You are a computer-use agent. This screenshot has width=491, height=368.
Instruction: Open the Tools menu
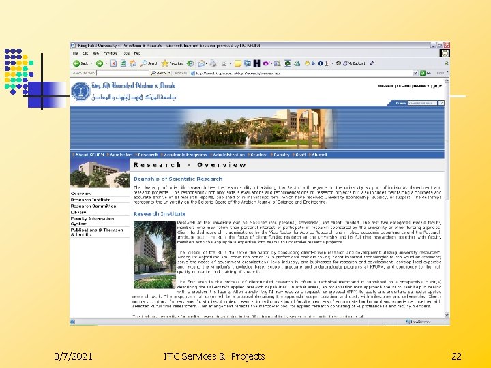125,54
